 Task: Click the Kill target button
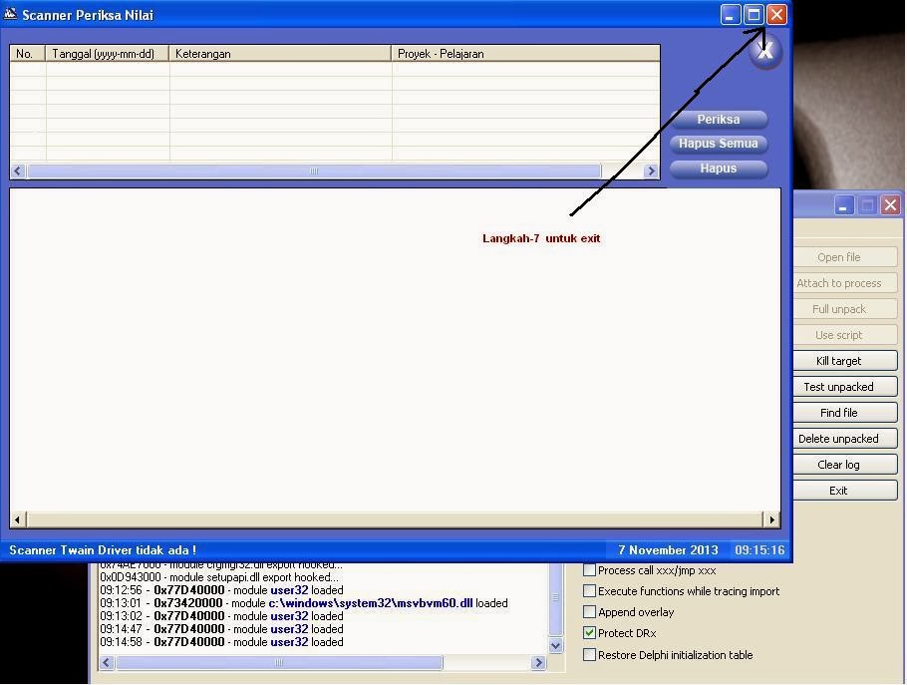(844, 360)
